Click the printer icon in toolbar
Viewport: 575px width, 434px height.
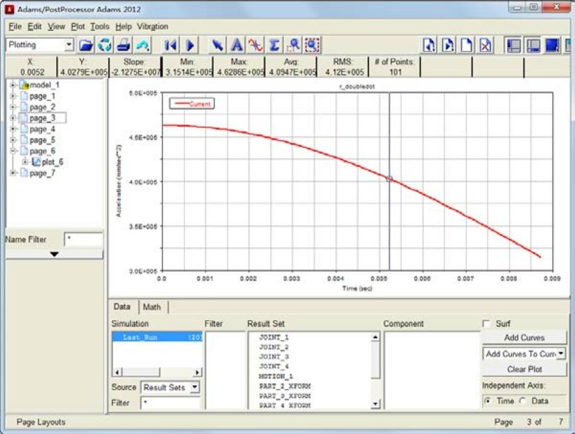(123, 45)
